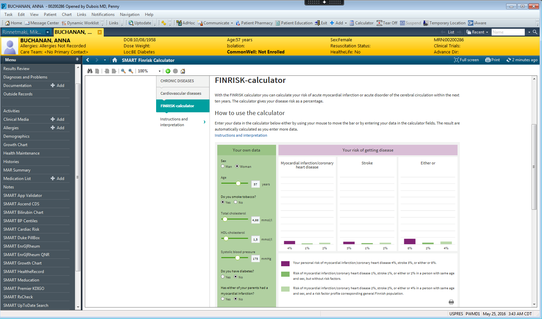This screenshot has height=319, width=542.
Task: Open AdHoc charting
Action: 186,23
